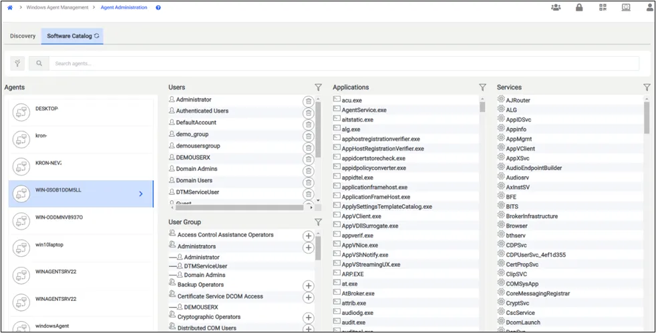Select the win10laptop agent

(x=80, y=248)
